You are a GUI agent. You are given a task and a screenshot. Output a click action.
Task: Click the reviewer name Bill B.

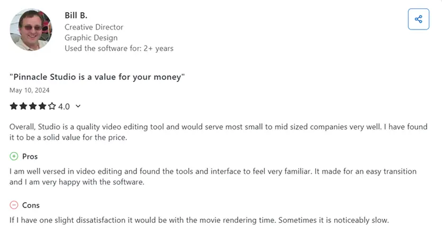76,15
